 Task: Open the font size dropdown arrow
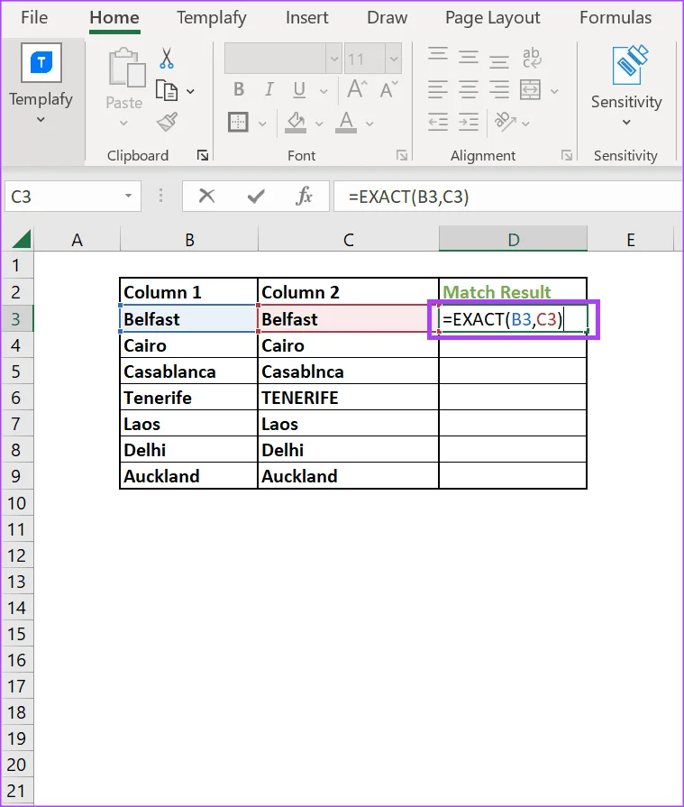394,59
